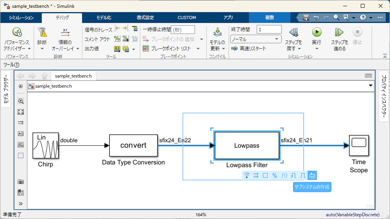The height and width of the screenshot is (219, 390).
Task: Fit diagram to view icon in palette
Action: [x=21, y=112]
